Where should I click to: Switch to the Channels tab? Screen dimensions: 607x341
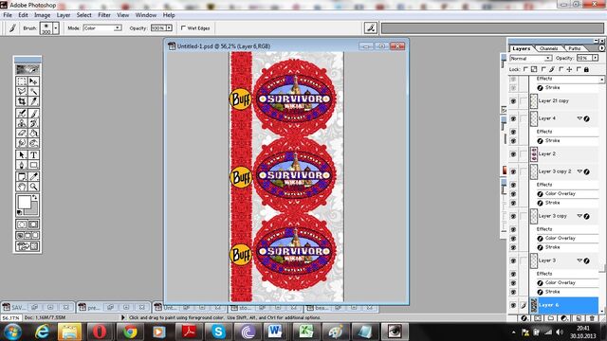548,48
